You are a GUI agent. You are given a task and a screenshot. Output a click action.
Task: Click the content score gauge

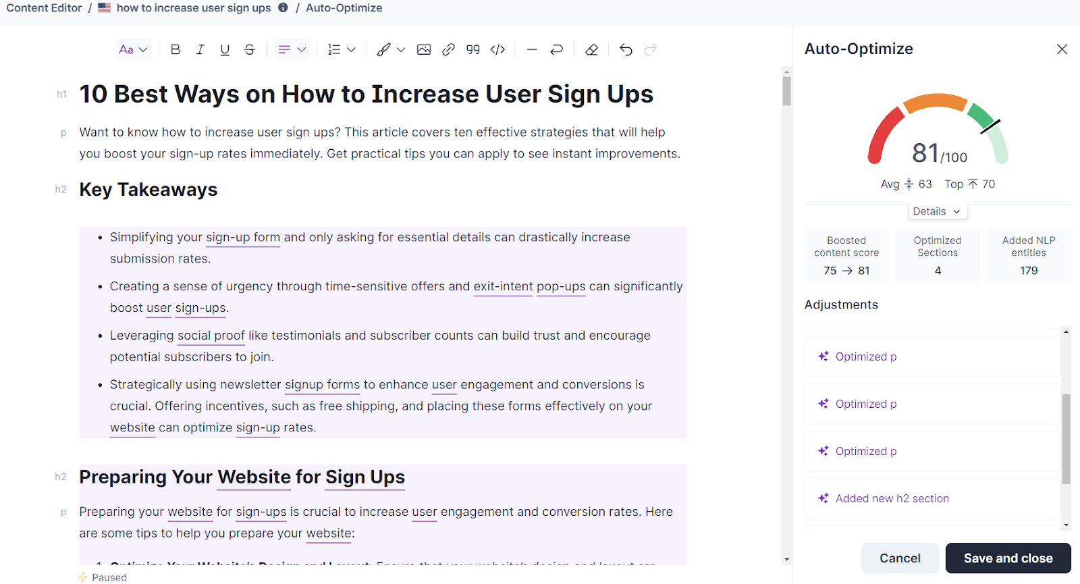[938, 130]
